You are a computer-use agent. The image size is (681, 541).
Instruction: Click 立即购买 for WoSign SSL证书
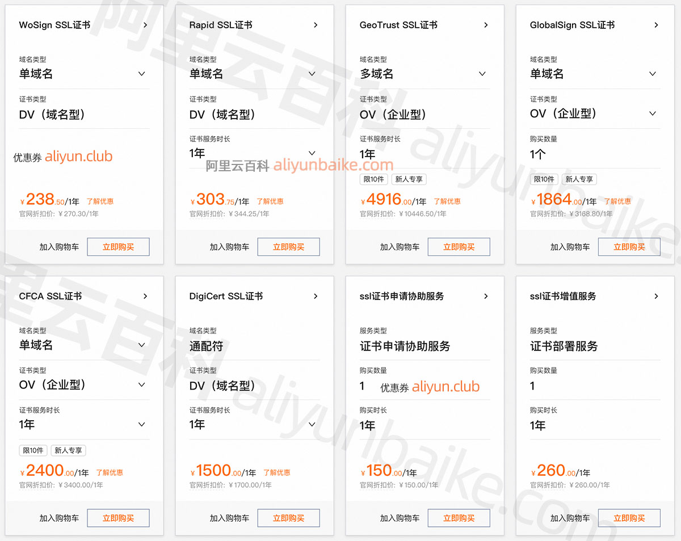click(118, 247)
